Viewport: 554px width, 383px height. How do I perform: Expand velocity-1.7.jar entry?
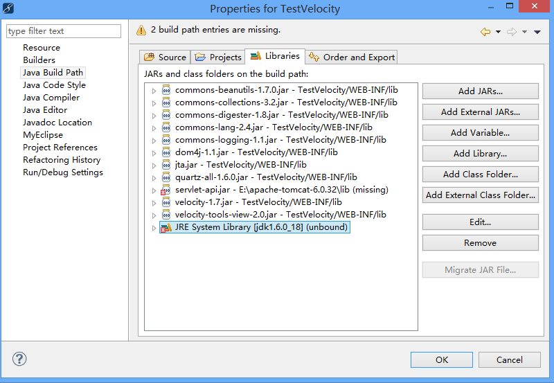(154, 203)
